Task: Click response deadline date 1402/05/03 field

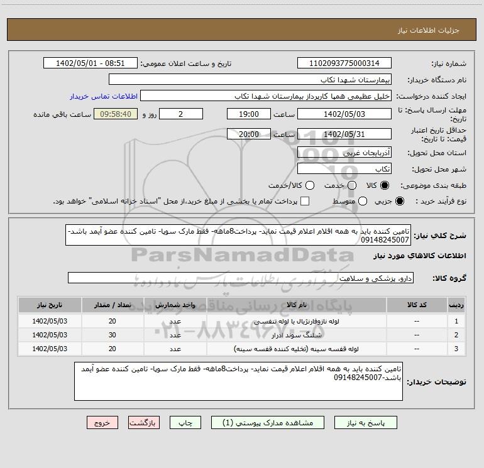Action: pyautogui.click(x=344, y=114)
